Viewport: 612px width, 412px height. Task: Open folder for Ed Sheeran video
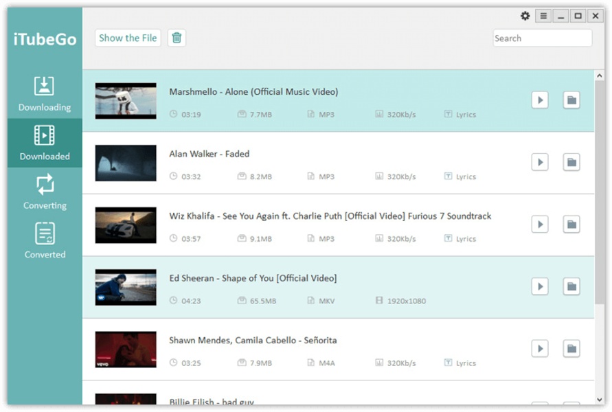571,287
